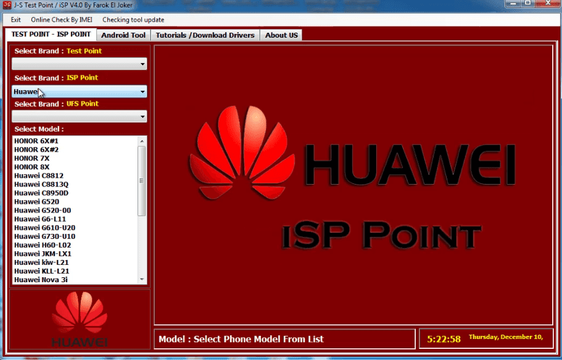
Task: Select HONOR 8X model
Action: tap(32, 167)
